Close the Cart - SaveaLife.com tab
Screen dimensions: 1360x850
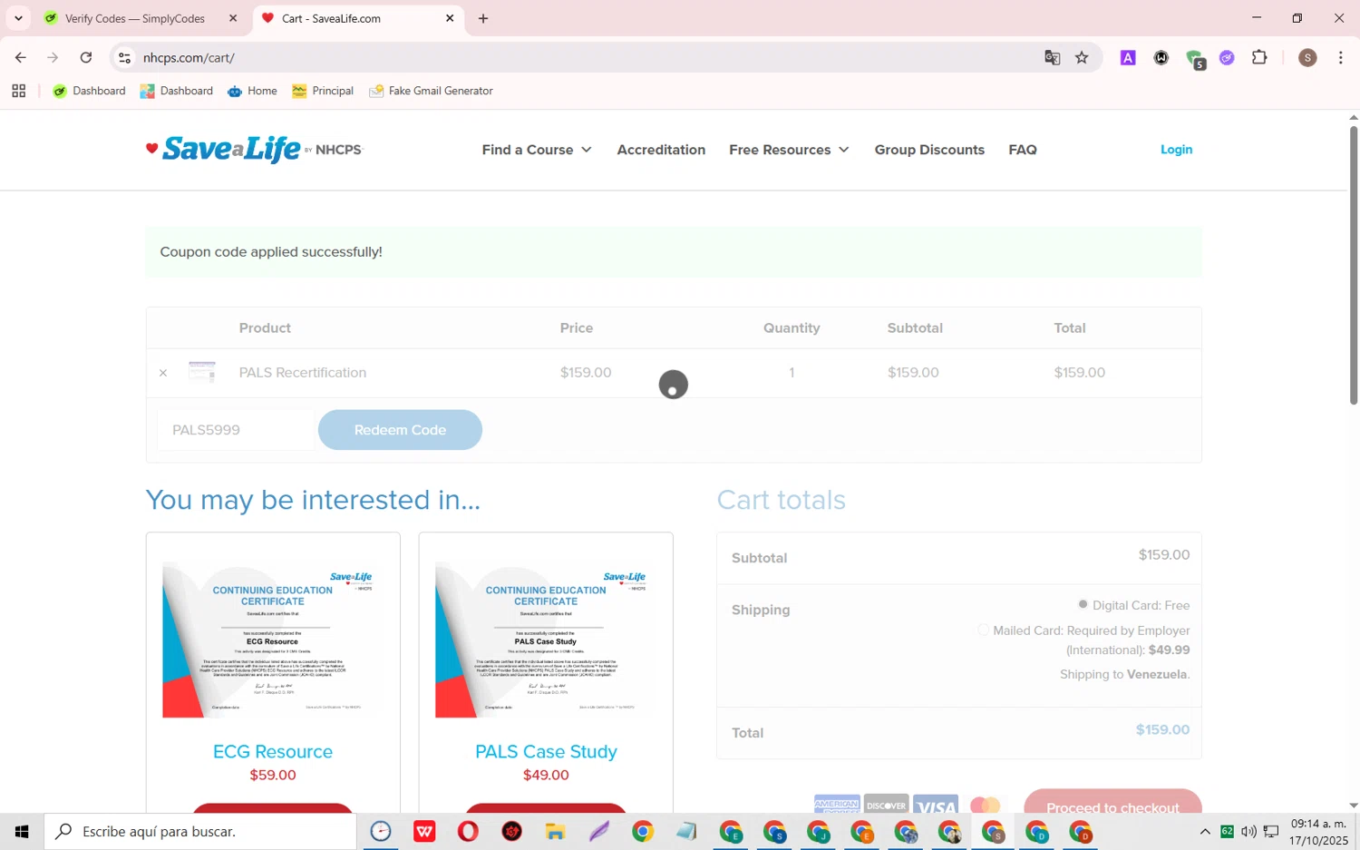pyautogui.click(x=450, y=18)
